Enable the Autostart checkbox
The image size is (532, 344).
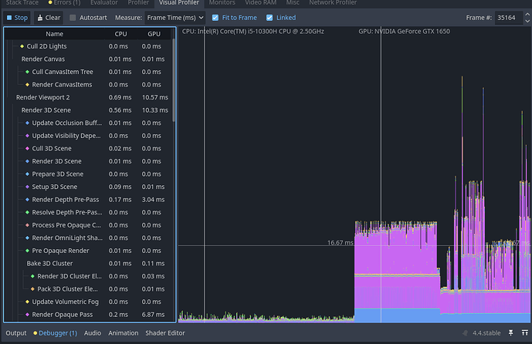[x=73, y=17]
